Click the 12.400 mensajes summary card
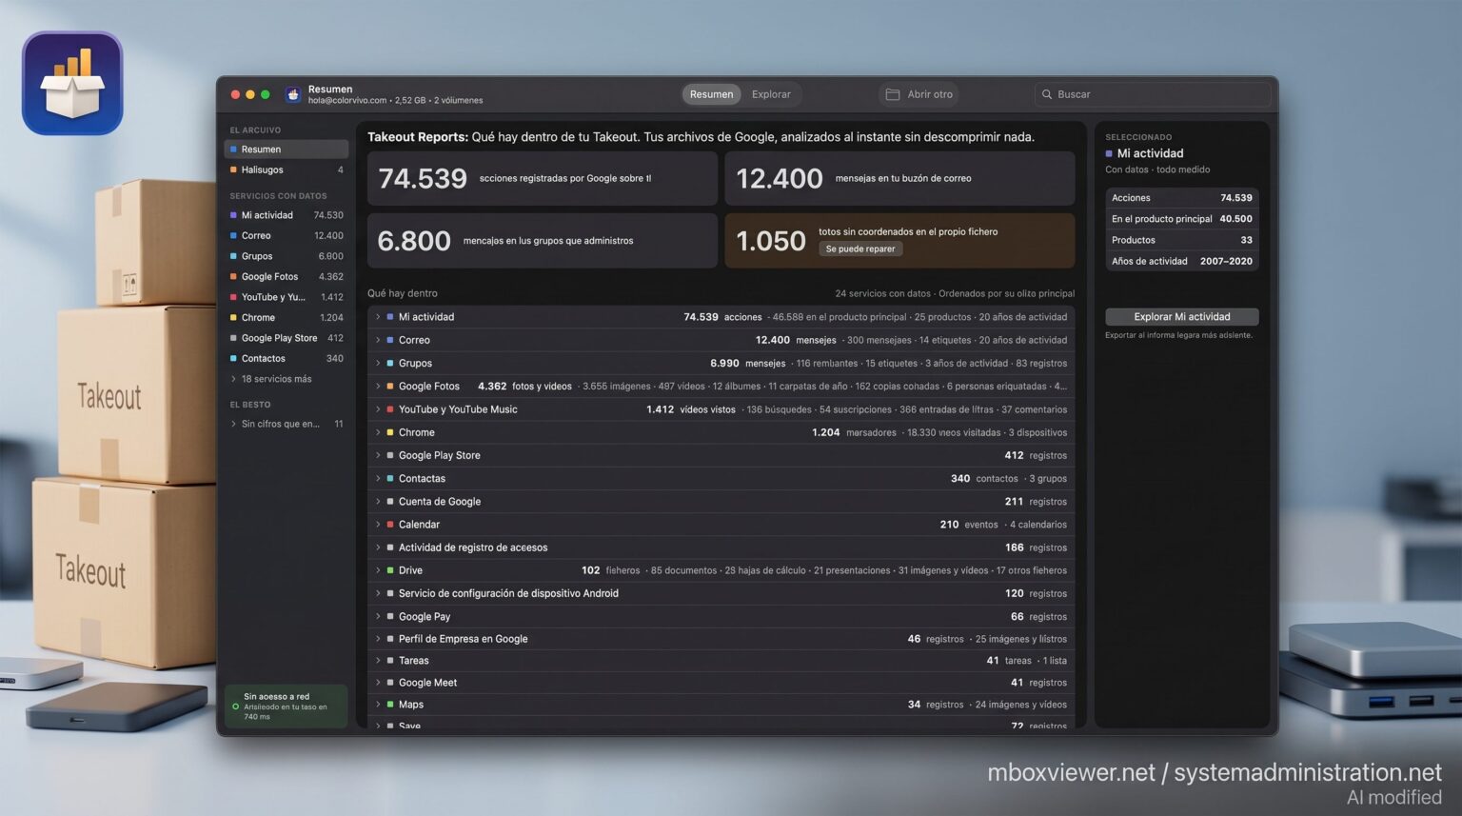The height and width of the screenshot is (816, 1462). [x=899, y=178]
